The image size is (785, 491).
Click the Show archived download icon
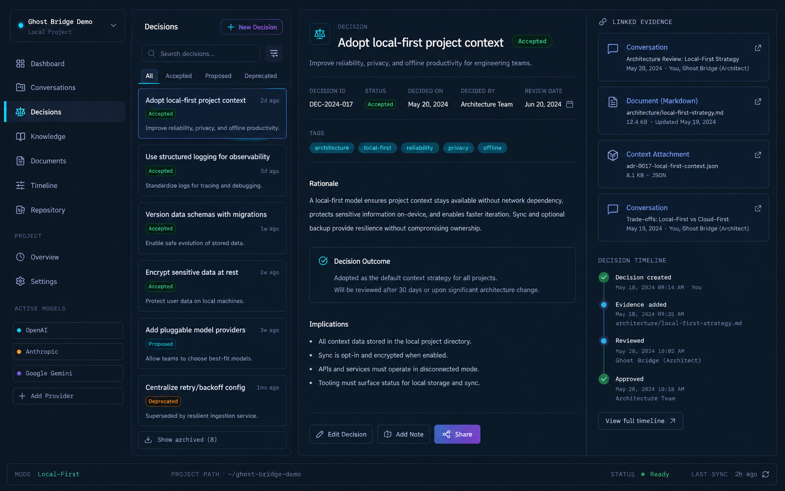tap(148, 440)
